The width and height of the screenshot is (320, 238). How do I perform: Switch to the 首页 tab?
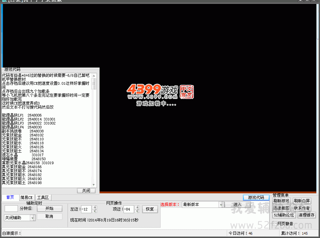(x=10, y=197)
